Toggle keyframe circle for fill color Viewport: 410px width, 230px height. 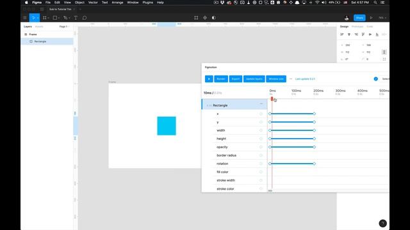tap(261, 172)
